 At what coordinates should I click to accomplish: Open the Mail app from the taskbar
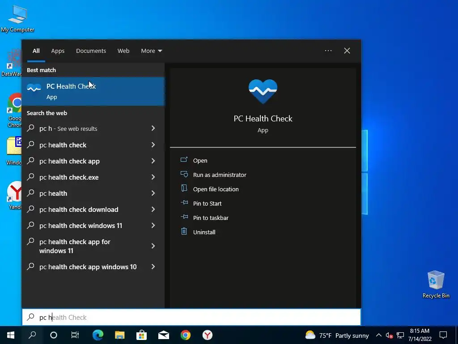[x=164, y=335]
